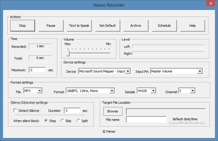218x141 pixels.
Task: Click the target location path field
Action: pos(166,112)
